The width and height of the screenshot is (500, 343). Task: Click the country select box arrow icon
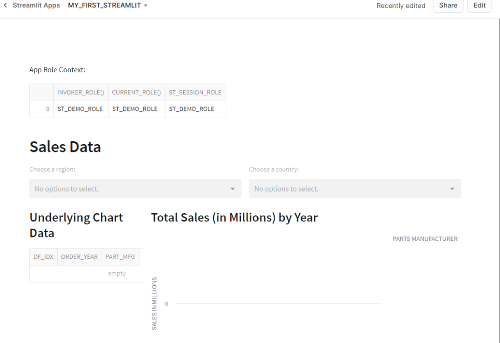tap(452, 189)
